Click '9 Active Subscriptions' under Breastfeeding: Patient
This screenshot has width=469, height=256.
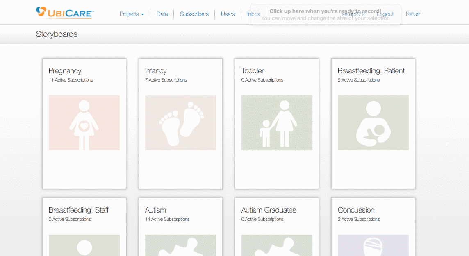point(359,80)
